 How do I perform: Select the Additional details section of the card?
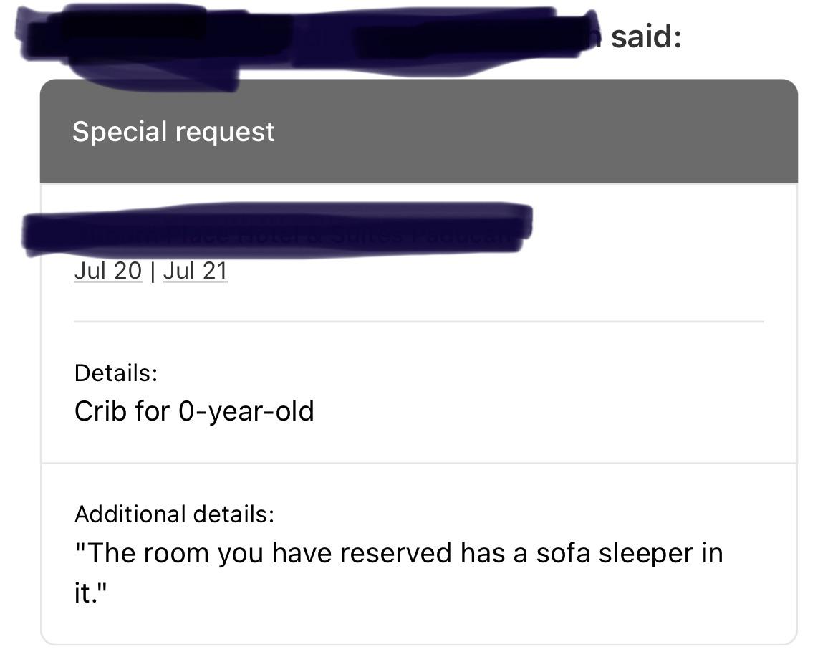[x=419, y=552]
